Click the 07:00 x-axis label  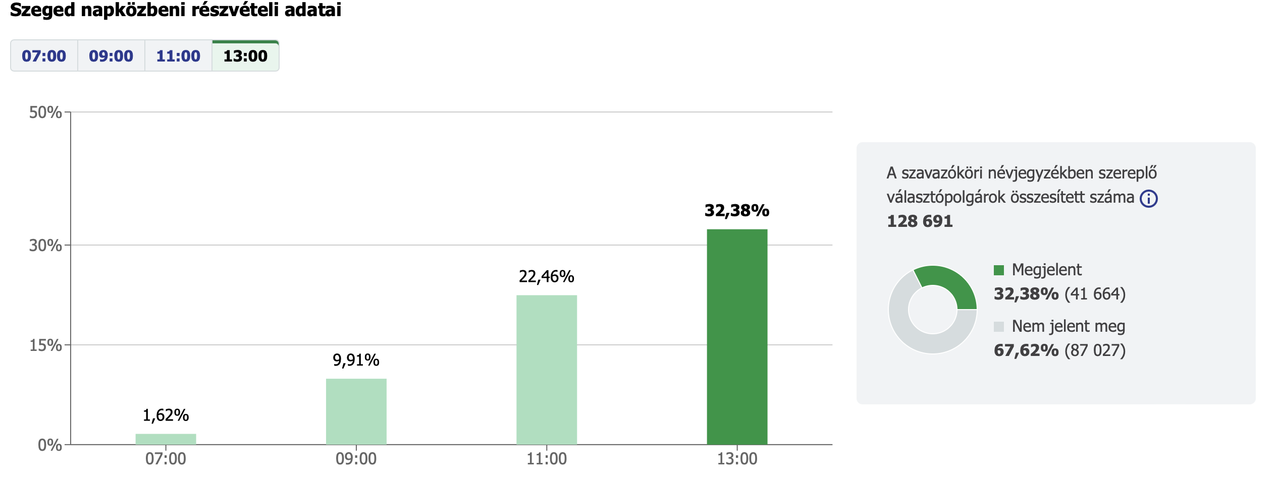tap(166, 459)
